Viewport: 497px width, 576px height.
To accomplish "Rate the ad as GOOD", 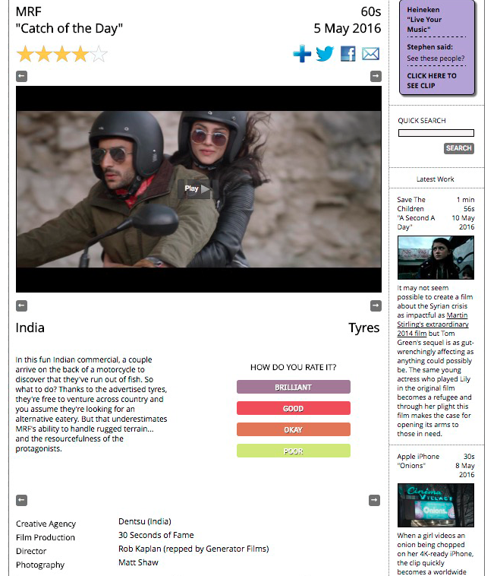I will tap(294, 409).
